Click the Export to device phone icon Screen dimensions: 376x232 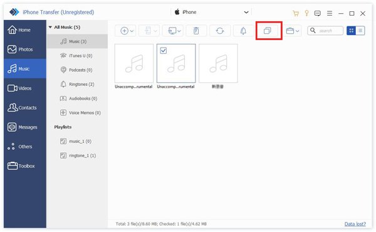(x=148, y=31)
